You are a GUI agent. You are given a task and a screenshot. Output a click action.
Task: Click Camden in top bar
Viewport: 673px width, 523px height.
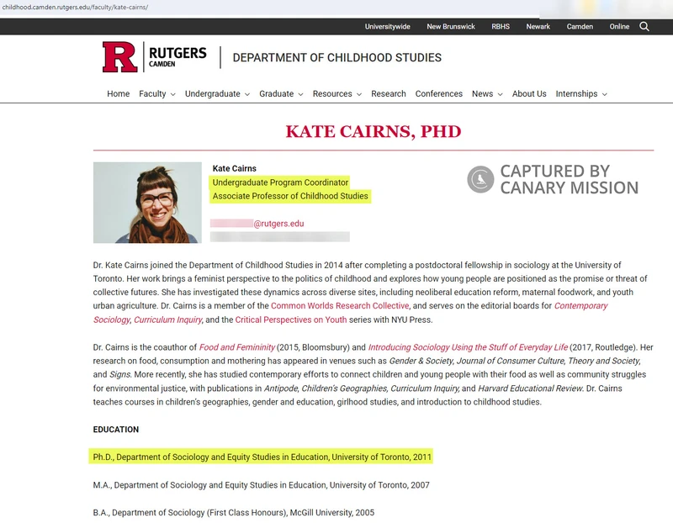pyautogui.click(x=580, y=27)
